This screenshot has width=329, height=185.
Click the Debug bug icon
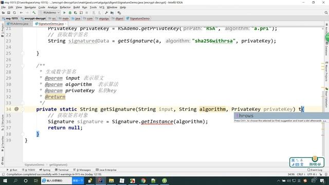click(70, 13)
